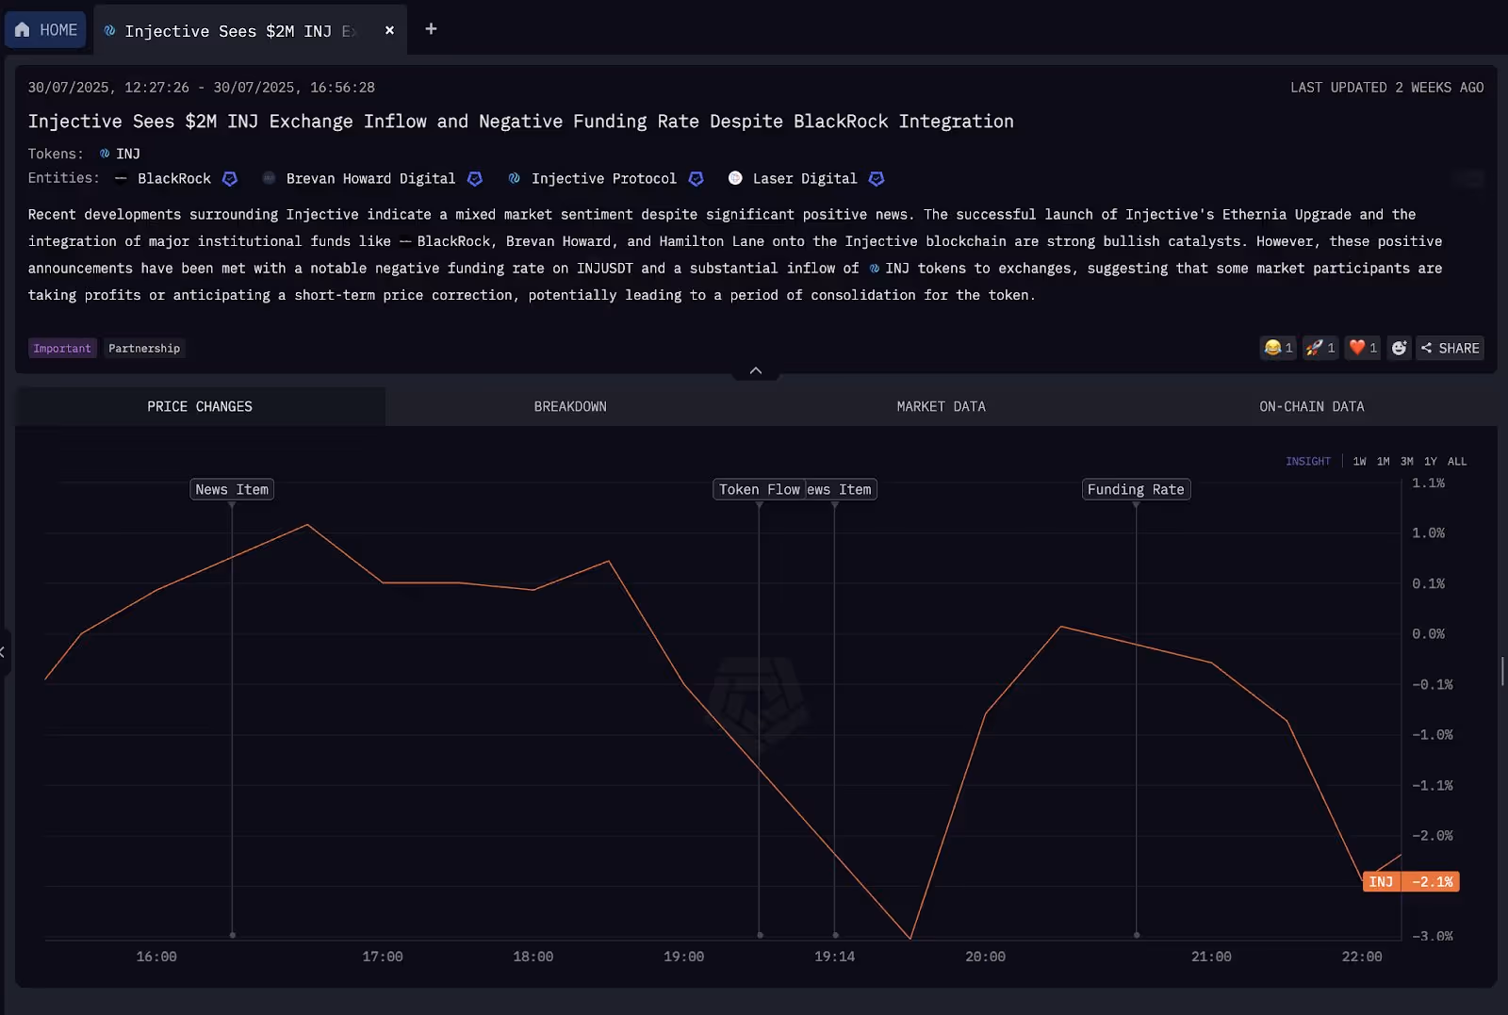The height and width of the screenshot is (1015, 1508).
Task: Toggle the INSIGHT chart range
Action: point(1308,462)
